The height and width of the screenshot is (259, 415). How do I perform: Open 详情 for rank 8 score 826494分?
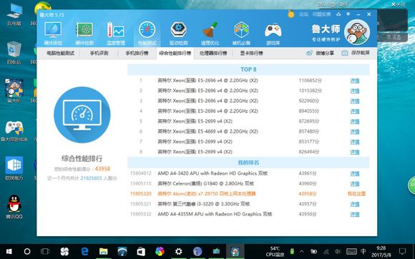point(355,152)
